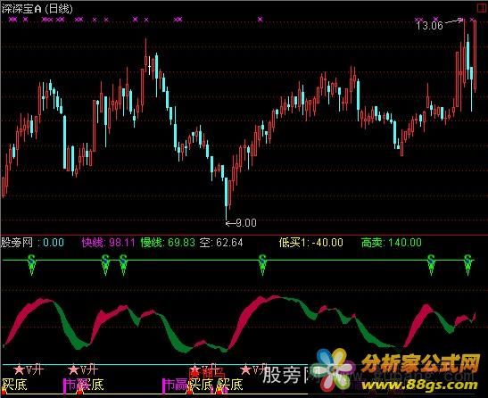Click the 慢线: 69.83 value
Screen dimensions: 488x398
point(168,243)
